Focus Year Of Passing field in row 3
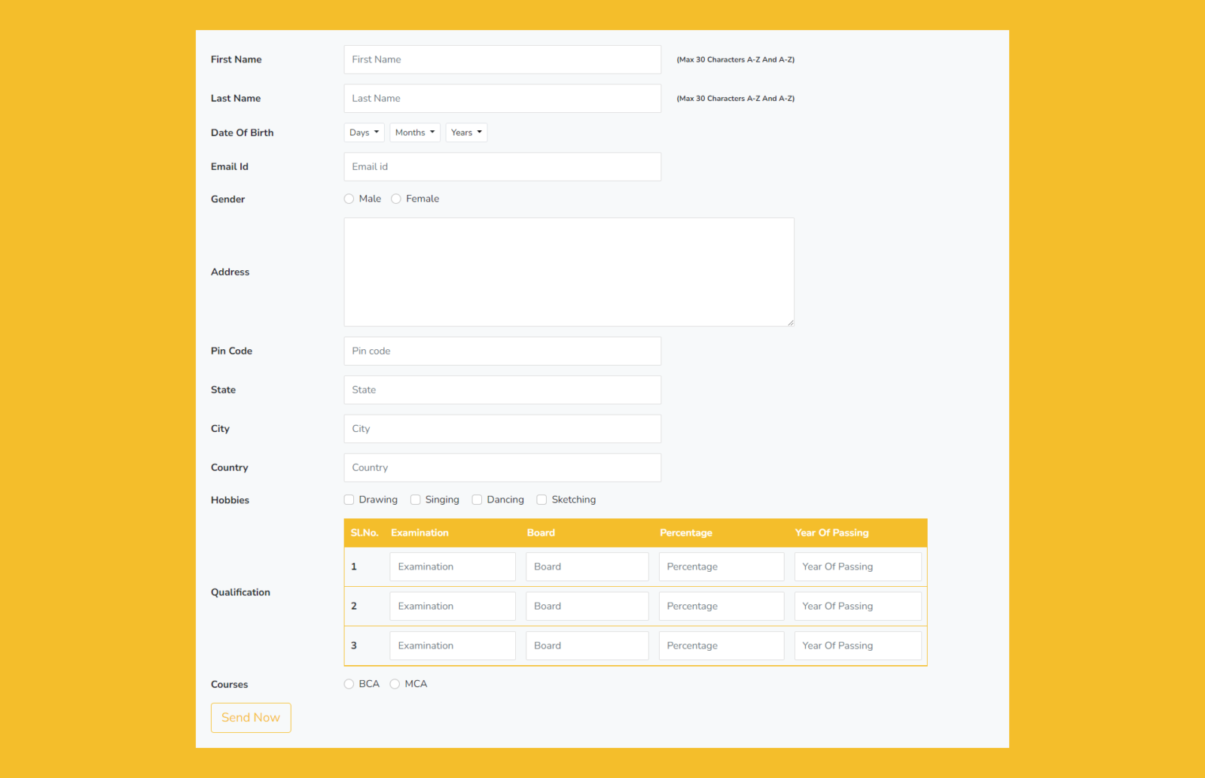Image resolution: width=1205 pixels, height=778 pixels. [858, 646]
